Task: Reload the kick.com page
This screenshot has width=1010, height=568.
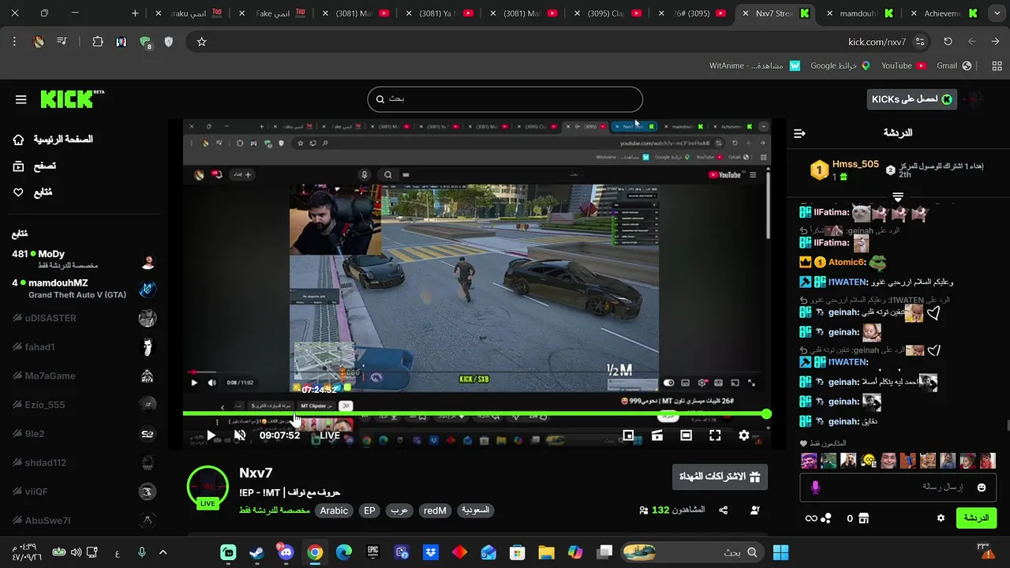Action: point(948,42)
